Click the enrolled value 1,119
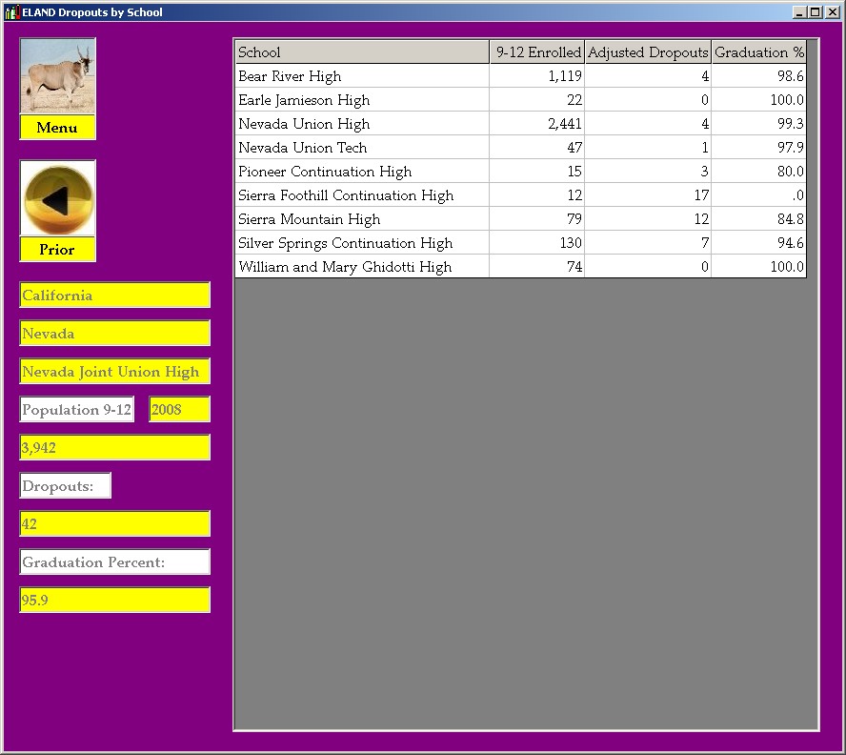The width and height of the screenshot is (846, 755). 565,76
